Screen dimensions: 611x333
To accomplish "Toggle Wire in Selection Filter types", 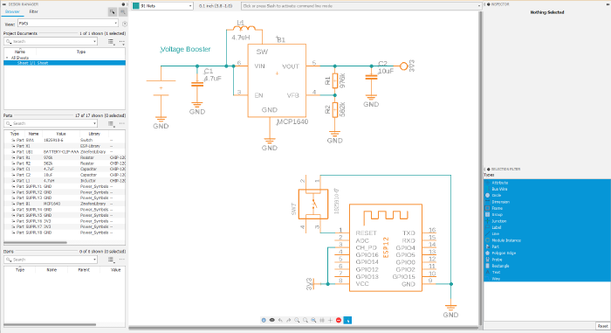I will click(547, 279).
